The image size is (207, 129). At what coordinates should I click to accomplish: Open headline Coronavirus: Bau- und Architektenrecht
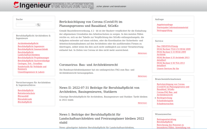coord(89,65)
